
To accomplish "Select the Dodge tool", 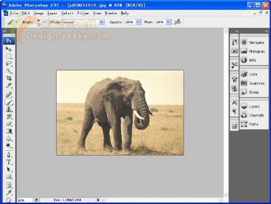I will (x=8, y=146).
